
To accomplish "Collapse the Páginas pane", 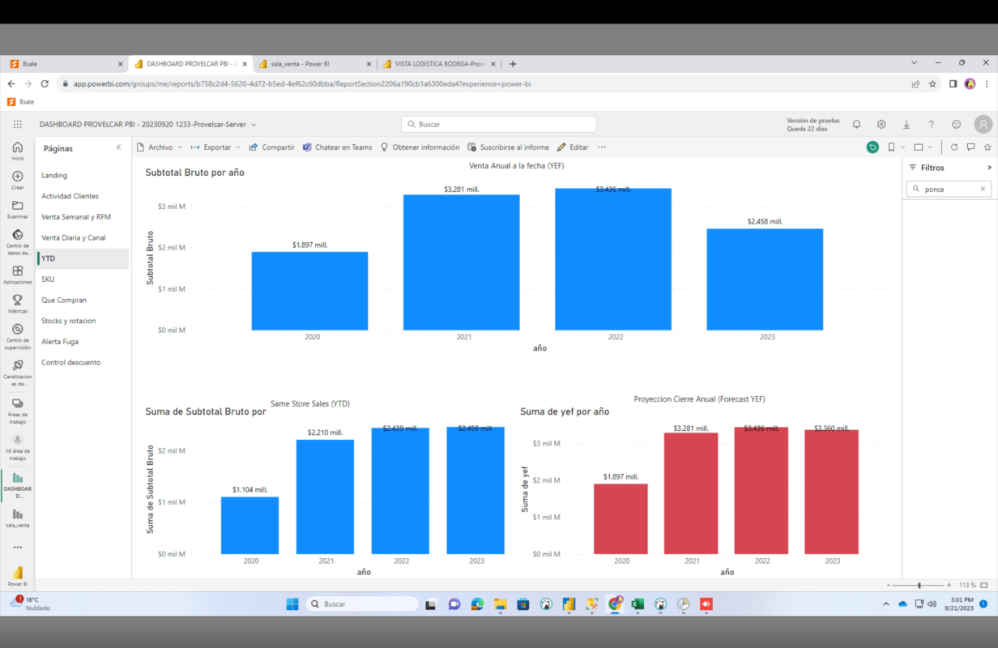I will point(119,148).
